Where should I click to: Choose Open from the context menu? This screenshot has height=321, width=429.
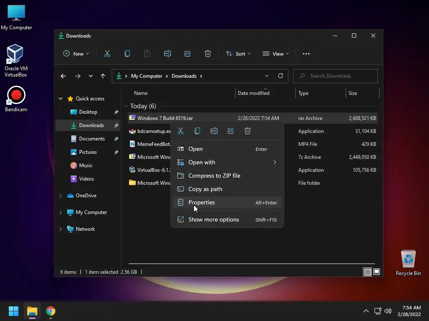click(x=227, y=149)
